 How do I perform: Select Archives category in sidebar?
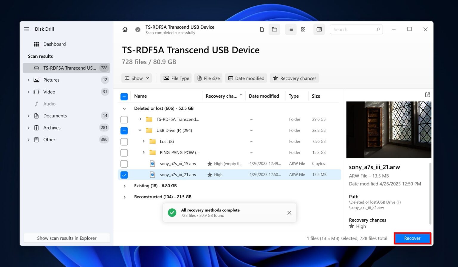pos(52,128)
